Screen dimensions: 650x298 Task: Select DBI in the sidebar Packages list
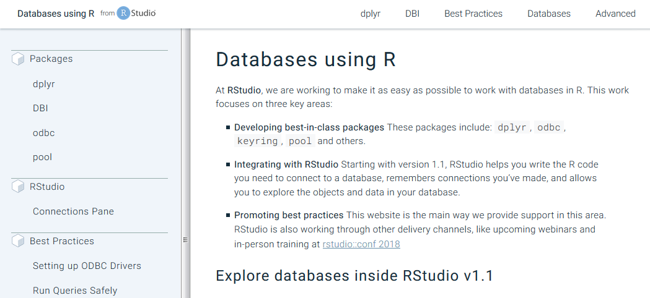pos(40,108)
